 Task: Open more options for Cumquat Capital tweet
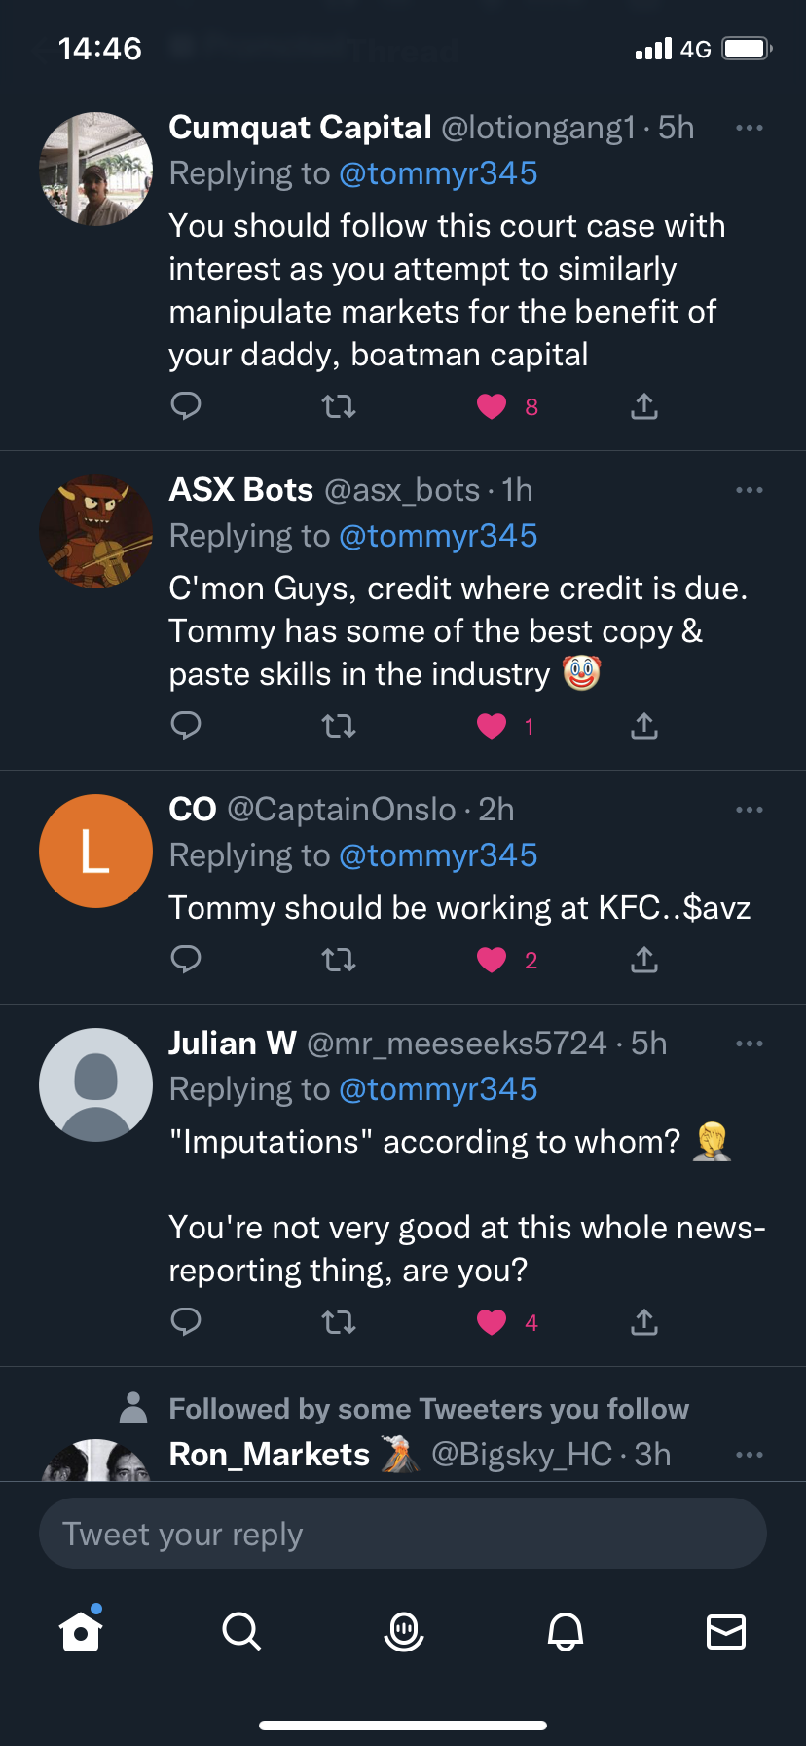(750, 128)
